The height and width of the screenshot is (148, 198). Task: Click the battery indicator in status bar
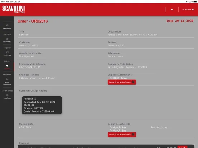point(195,1)
